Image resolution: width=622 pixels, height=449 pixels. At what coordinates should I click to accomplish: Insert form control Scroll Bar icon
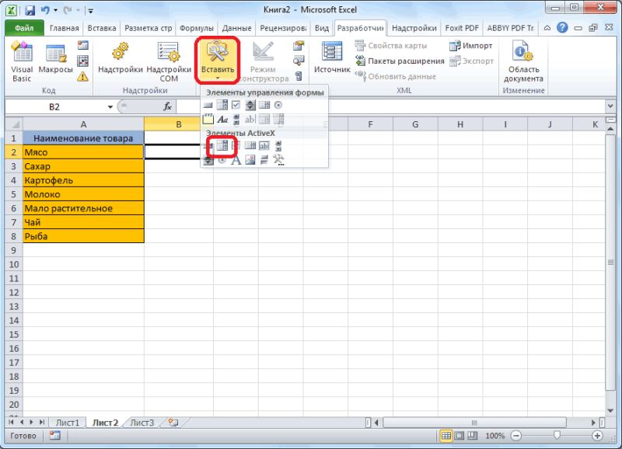tap(236, 119)
